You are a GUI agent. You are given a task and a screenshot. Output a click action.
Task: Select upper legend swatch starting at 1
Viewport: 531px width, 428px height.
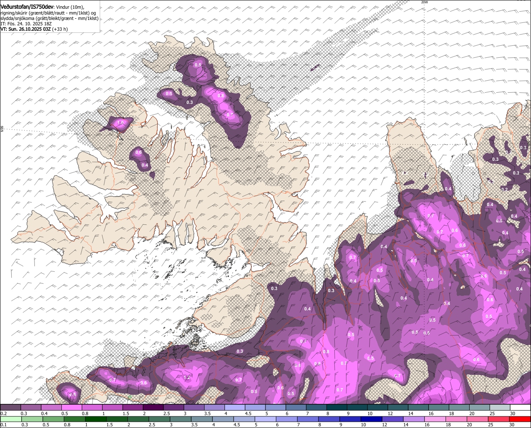click(x=112, y=408)
